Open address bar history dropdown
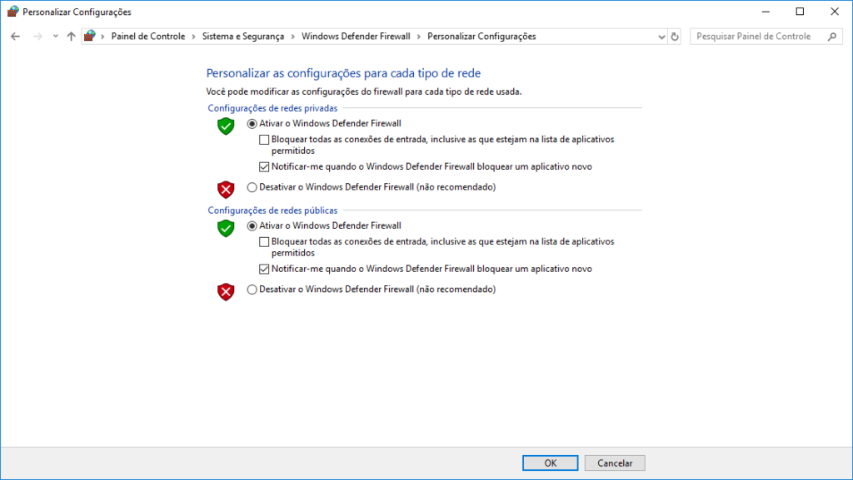853x480 pixels. tap(661, 37)
